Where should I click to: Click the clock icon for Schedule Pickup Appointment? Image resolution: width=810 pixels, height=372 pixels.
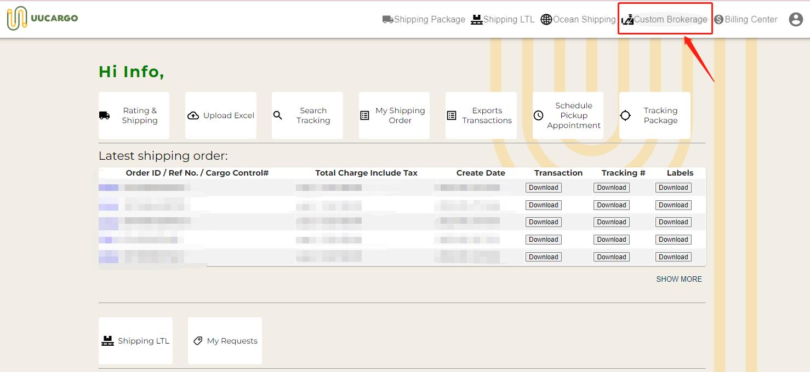pyautogui.click(x=538, y=115)
